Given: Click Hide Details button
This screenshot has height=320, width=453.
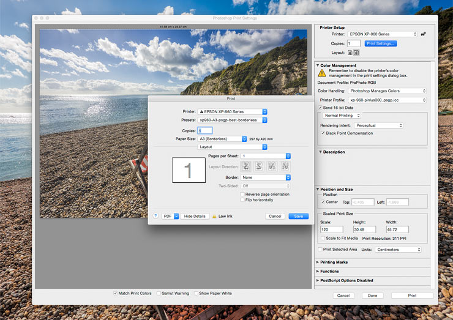Looking at the screenshot, I should click(x=195, y=216).
